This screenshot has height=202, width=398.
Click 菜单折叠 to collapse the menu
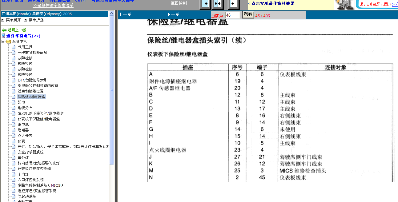(x=36, y=20)
